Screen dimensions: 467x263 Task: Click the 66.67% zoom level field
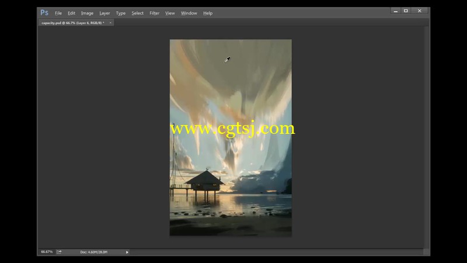(47, 252)
